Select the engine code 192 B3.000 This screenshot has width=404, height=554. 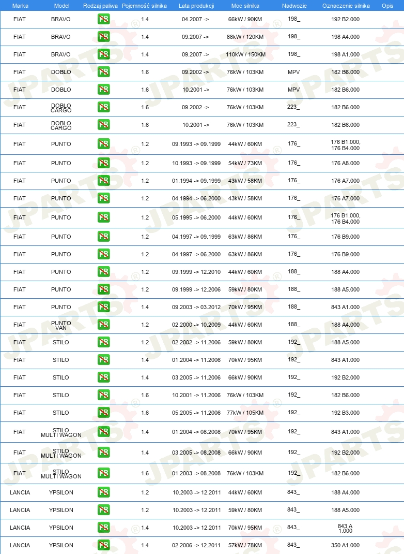[x=346, y=413]
